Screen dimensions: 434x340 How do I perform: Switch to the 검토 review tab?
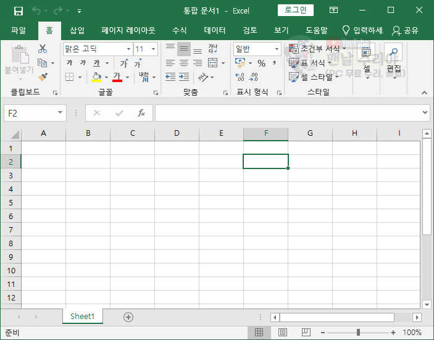pyautogui.click(x=250, y=30)
